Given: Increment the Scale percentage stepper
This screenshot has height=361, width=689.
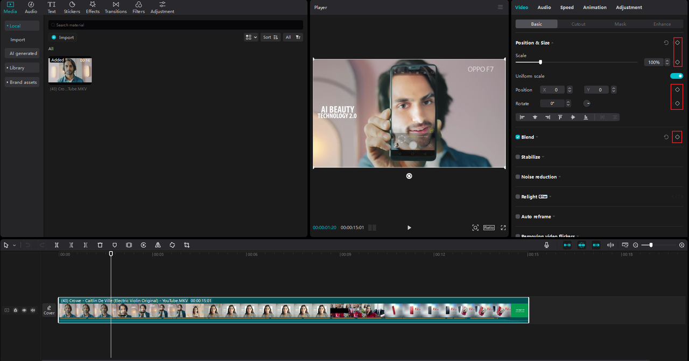Looking at the screenshot, I should click(x=667, y=61).
